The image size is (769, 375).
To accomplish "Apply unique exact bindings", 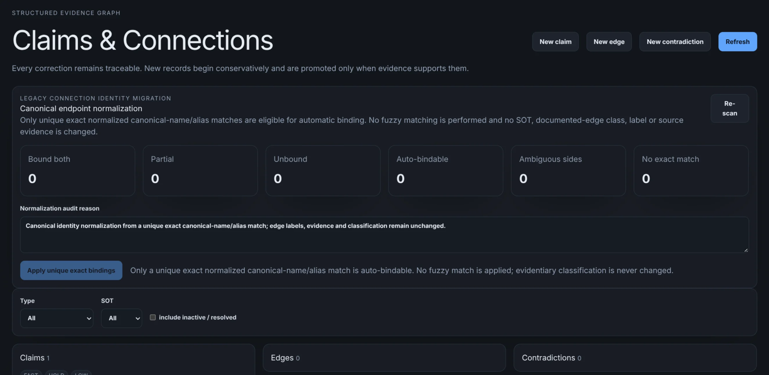I will tap(71, 270).
